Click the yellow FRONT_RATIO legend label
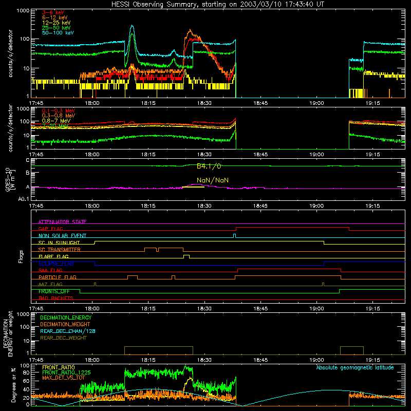411x411 pixels. click(59, 367)
